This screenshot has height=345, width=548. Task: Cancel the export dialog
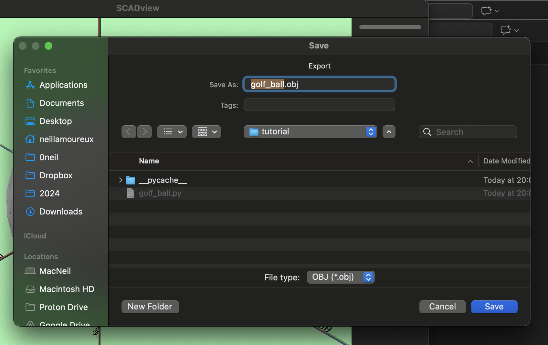(x=442, y=307)
